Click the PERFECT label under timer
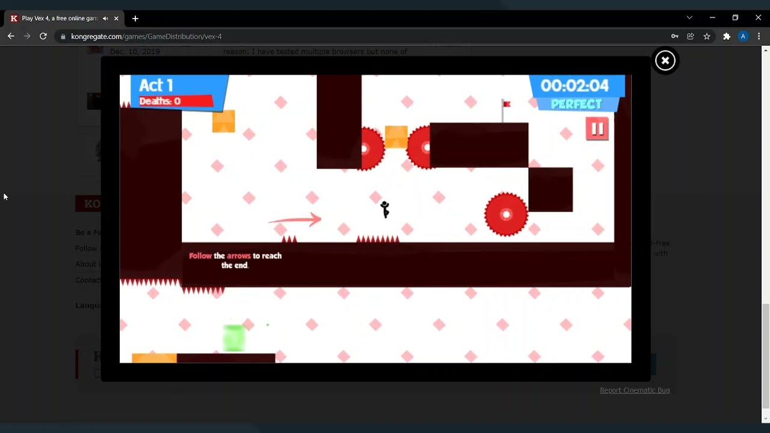 576,105
